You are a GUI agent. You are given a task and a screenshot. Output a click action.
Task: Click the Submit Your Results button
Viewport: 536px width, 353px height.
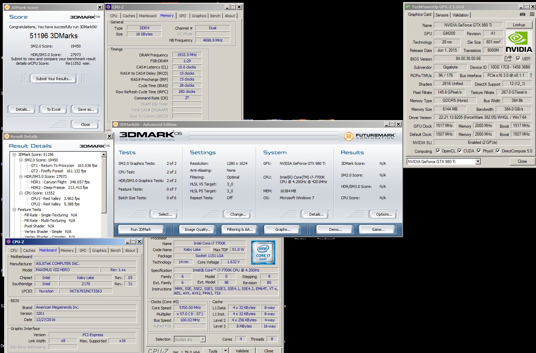pyautogui.click(x=54, y=79)
